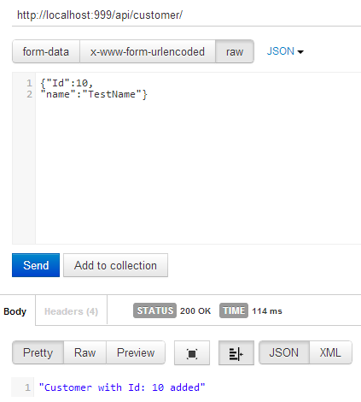This screenshot has height=402, width=361.
Task: Select the x-www-form-urlencoded body type
Action: tap(148, 51)
